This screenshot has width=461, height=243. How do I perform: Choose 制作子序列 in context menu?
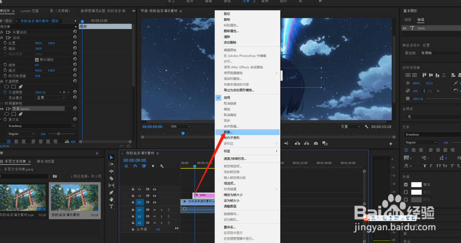pyautogui.click(x=247, y=138)
